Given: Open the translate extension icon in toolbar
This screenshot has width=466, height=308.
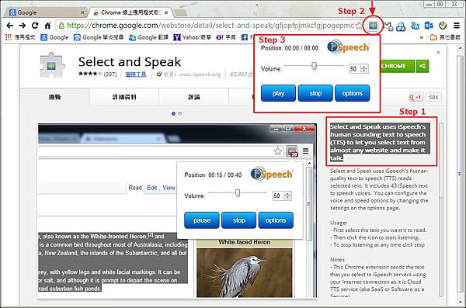Looking at the screenshot, I should tap(415, 26).
